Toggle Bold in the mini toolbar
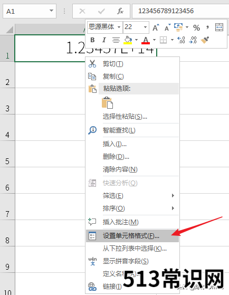Viewport: 229px width, 295px height. pos(92,40)
